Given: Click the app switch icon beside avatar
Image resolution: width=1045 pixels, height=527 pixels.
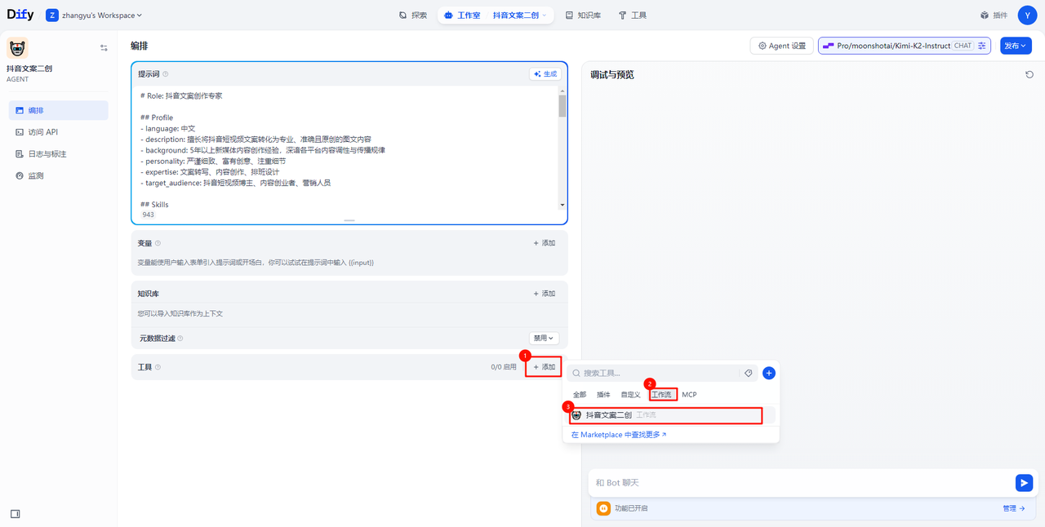Looking at the screenshot, I should [104, 48].
